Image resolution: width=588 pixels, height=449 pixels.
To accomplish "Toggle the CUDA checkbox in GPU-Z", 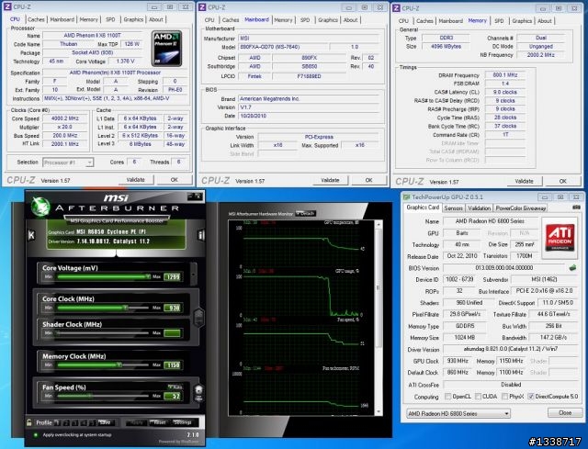I will 478,396.
